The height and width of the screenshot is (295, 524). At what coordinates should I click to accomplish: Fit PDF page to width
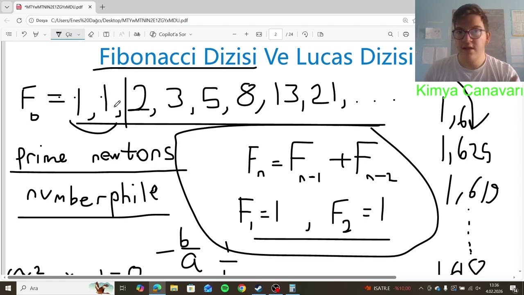click(x=259, y=34)
